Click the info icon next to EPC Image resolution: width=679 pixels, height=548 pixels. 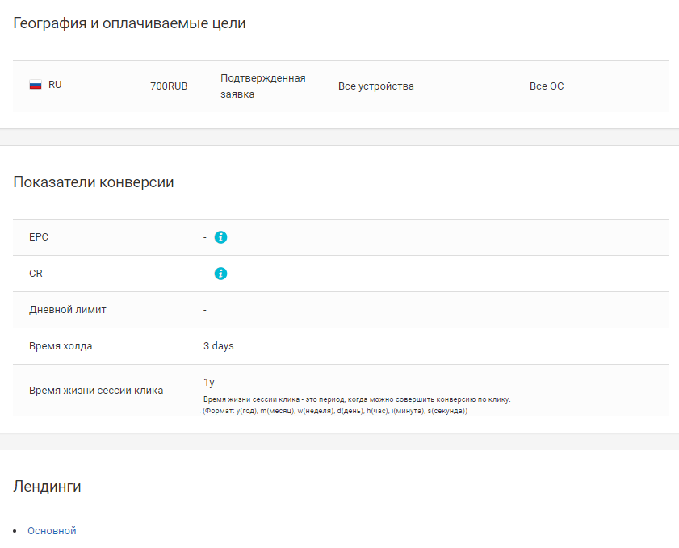coord(221,237)
